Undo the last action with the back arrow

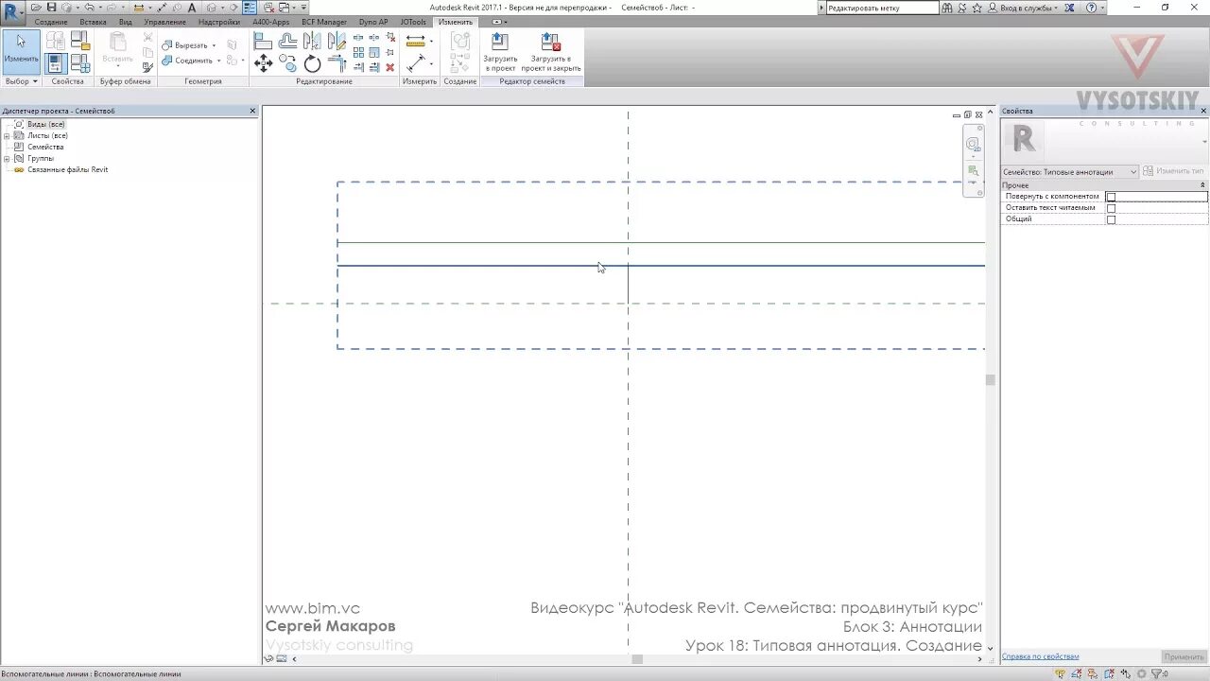(89, 8)
